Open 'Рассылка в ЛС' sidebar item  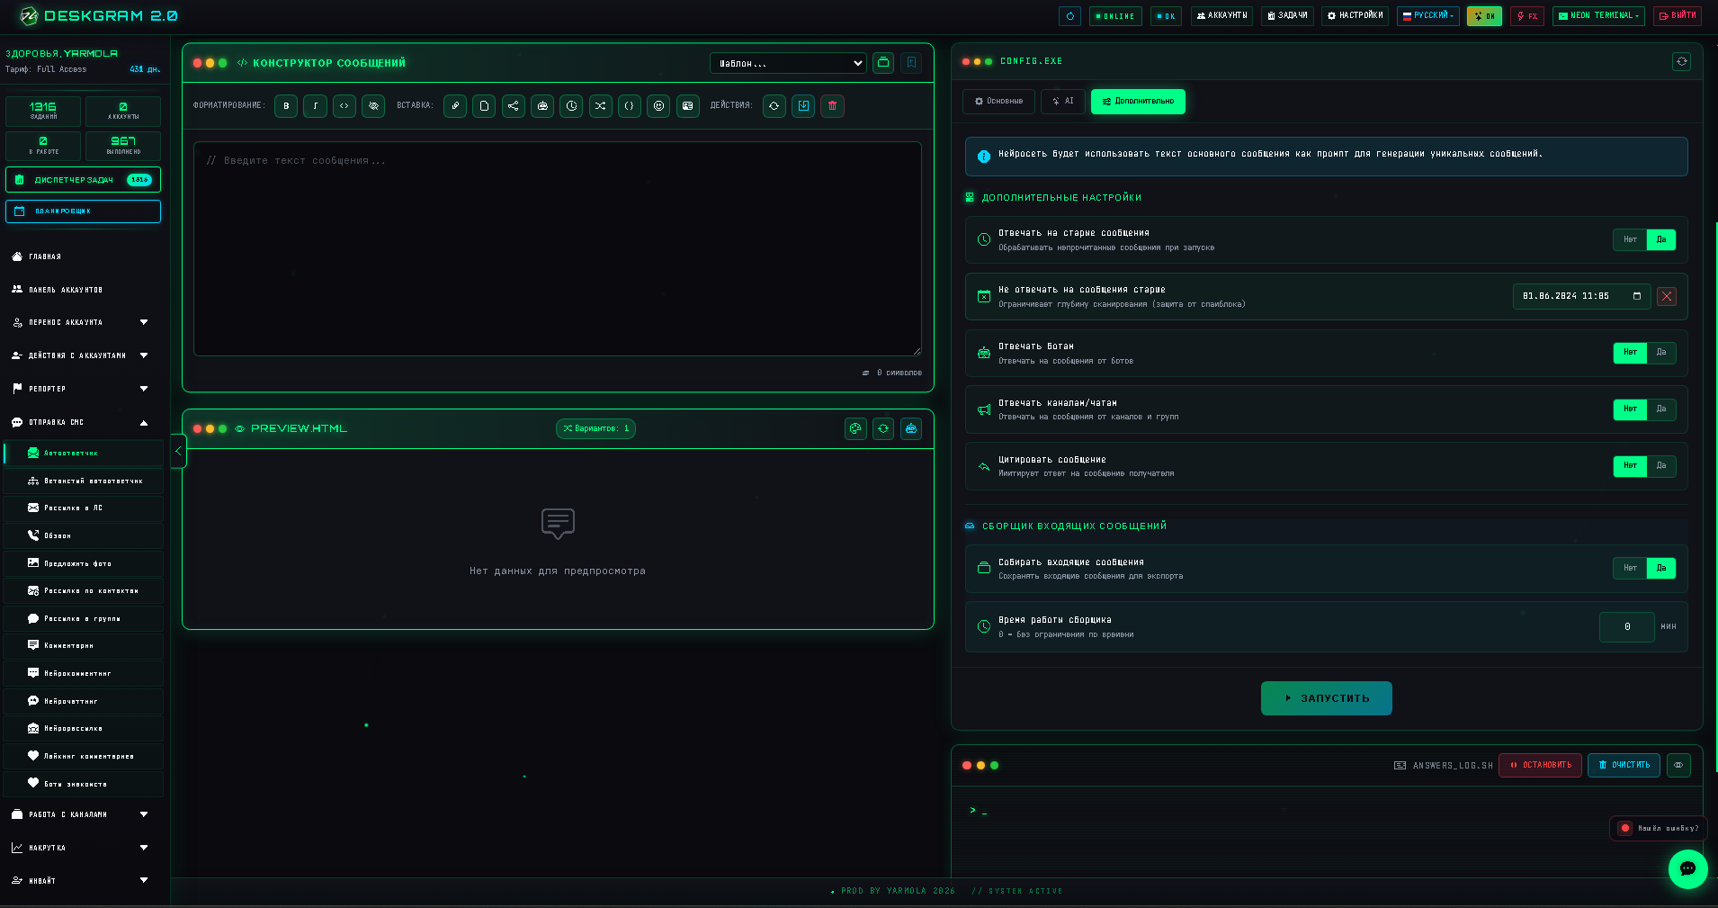(x=84, y=508)
